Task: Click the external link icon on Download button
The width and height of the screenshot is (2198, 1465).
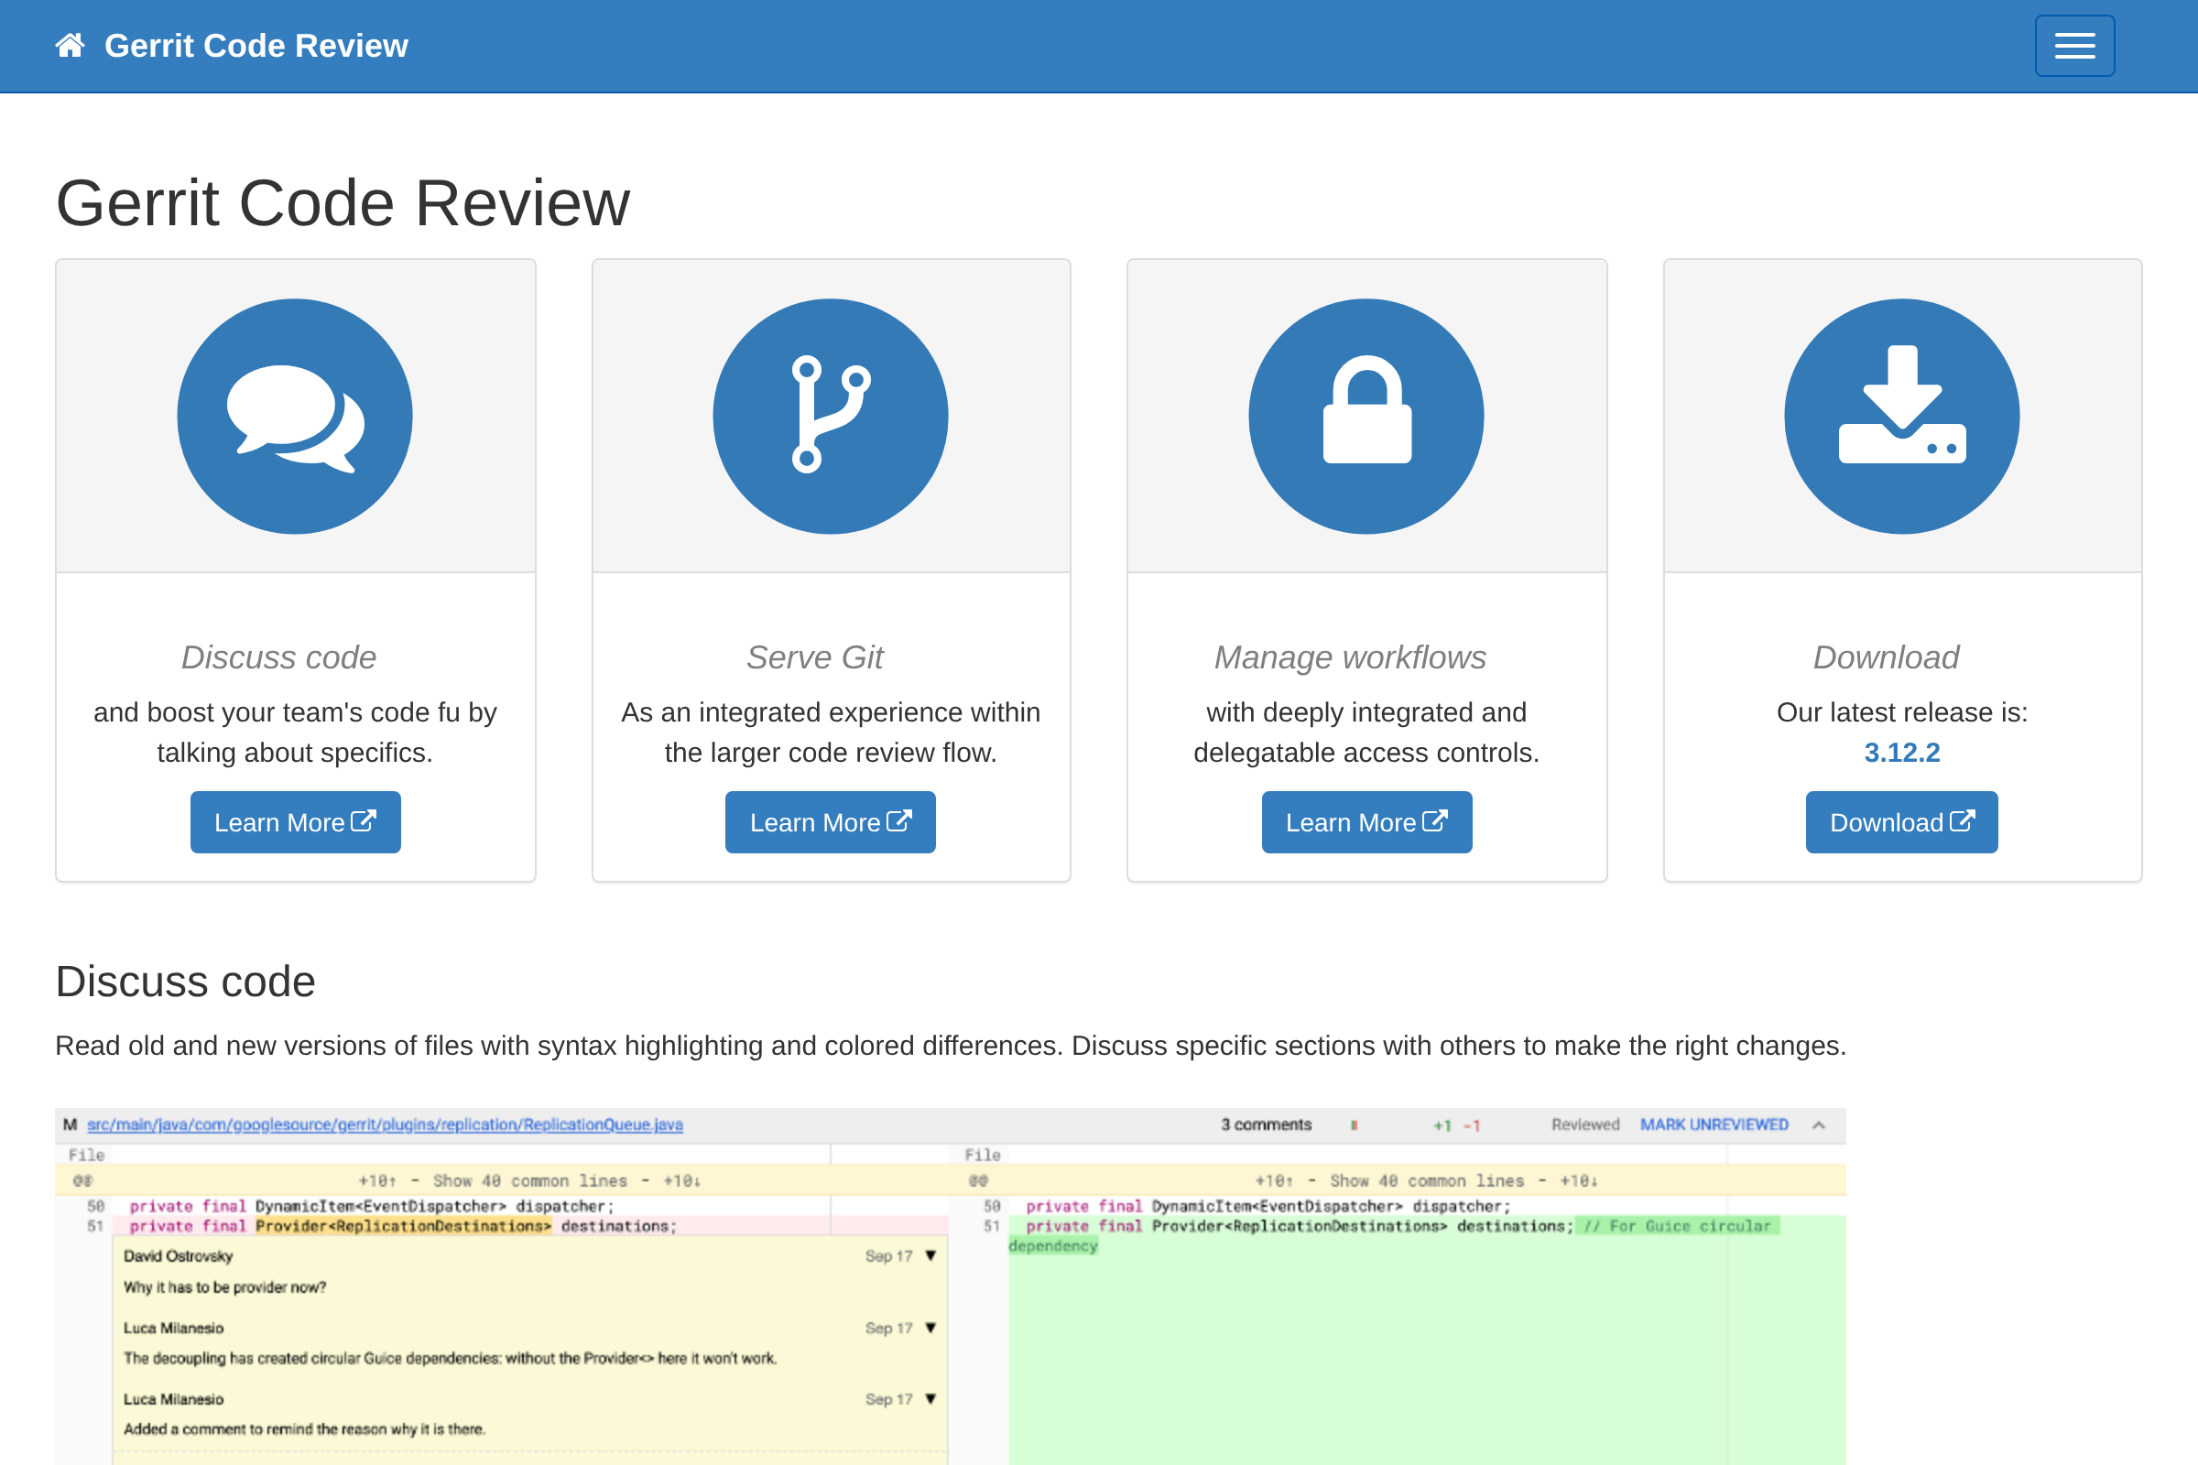Action: (x=1963, y=821)
